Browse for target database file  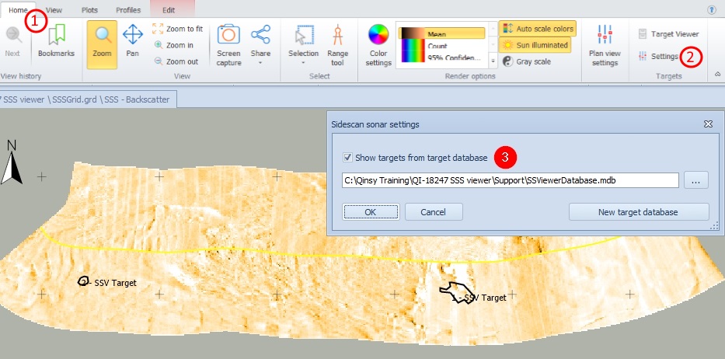point(696,180)
